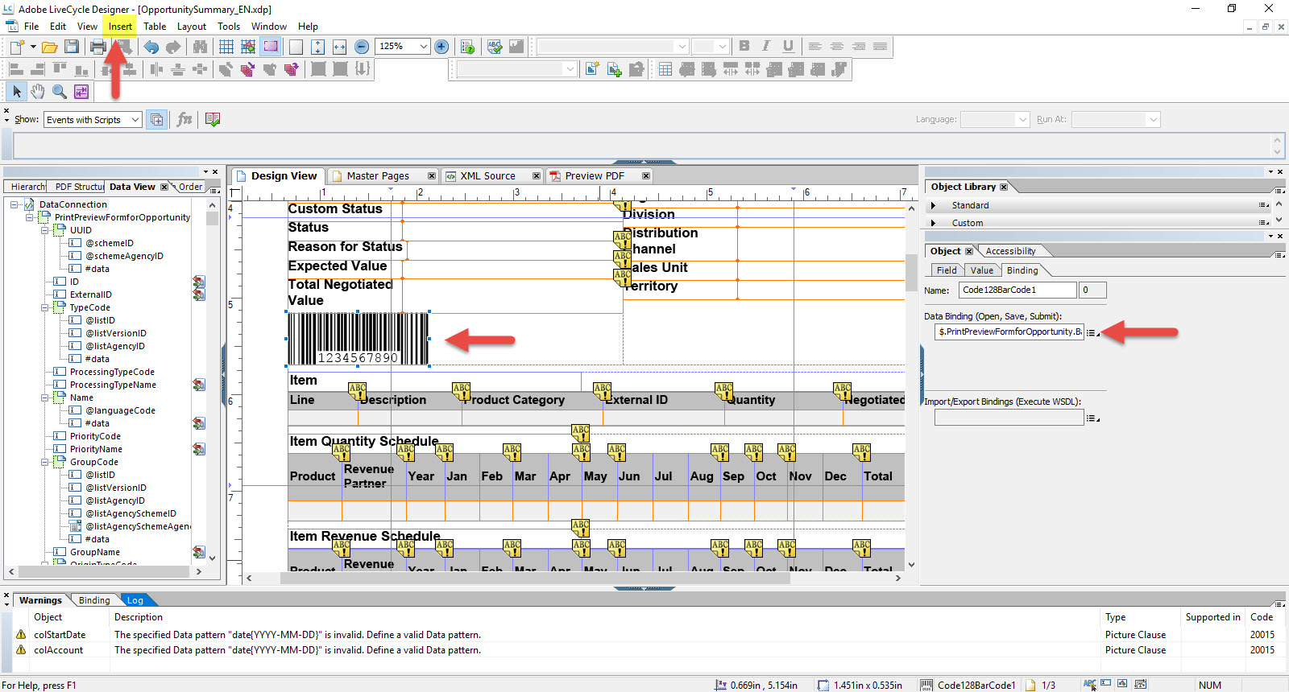This screenshot has height=692, width=1289.
Task: Select the Value tab in Object palette
Action: 981,270
